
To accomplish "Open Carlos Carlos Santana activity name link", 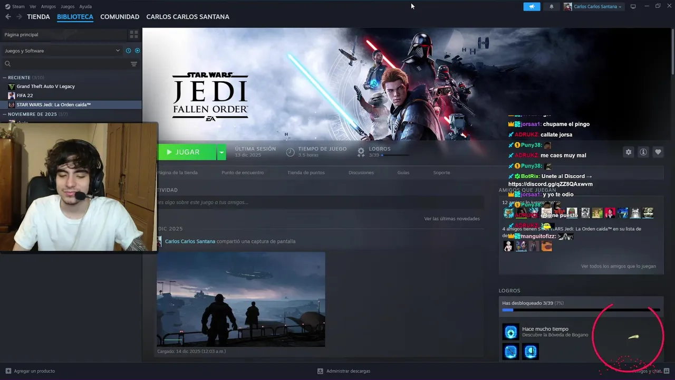I will point(190,241).
